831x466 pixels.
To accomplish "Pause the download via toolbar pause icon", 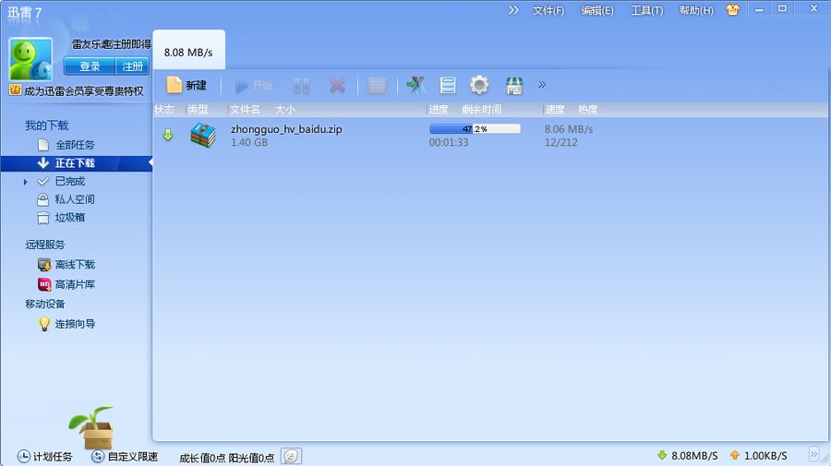I will click(301, 85).
